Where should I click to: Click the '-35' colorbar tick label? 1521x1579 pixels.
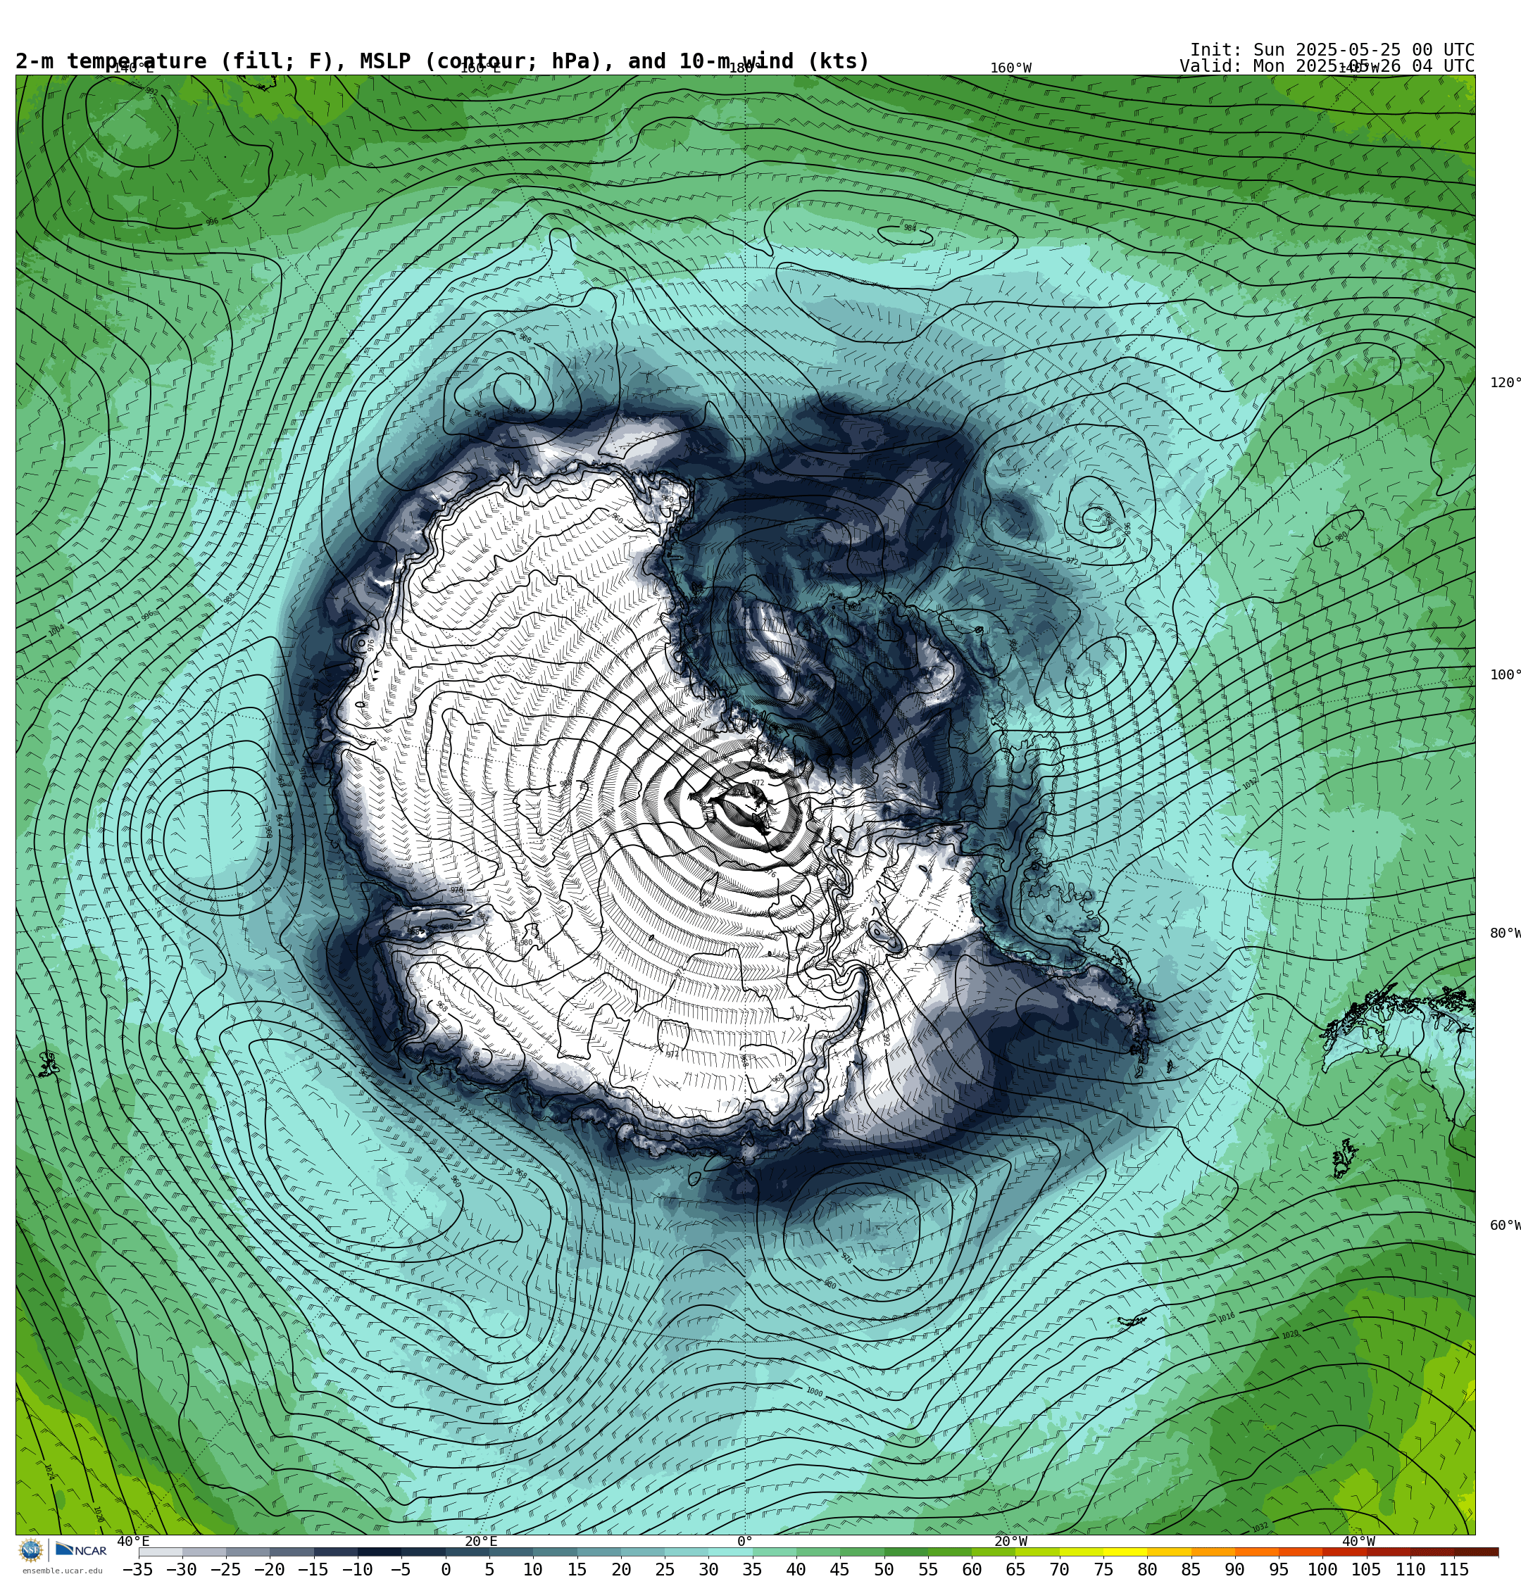138,1569
